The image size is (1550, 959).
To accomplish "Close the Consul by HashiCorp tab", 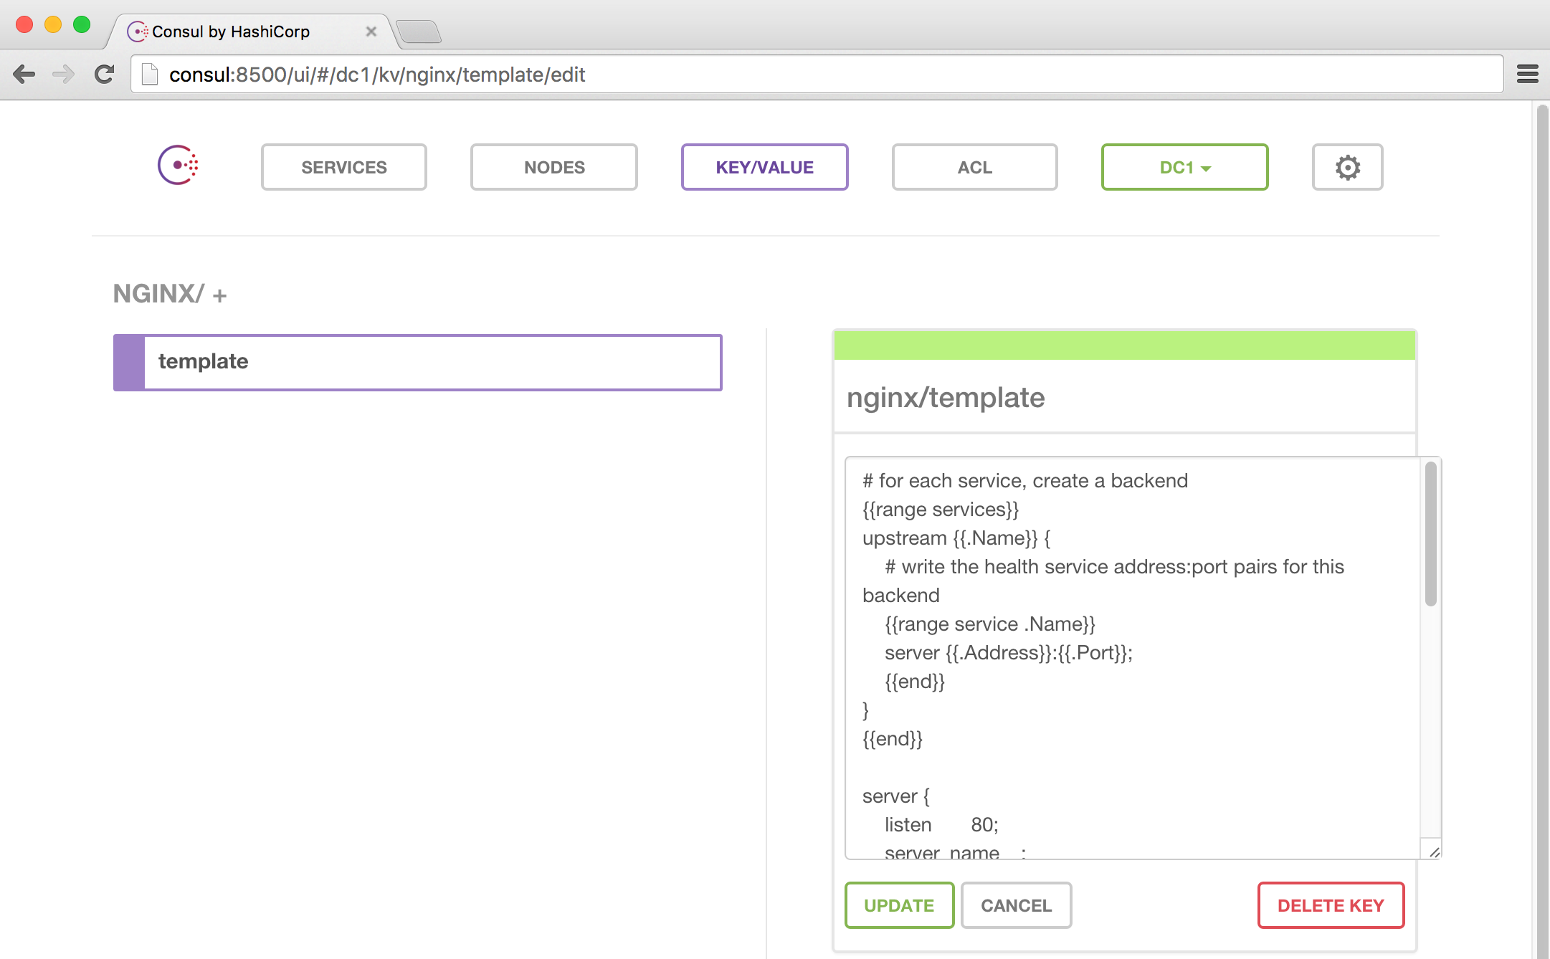I will [371, 32].
